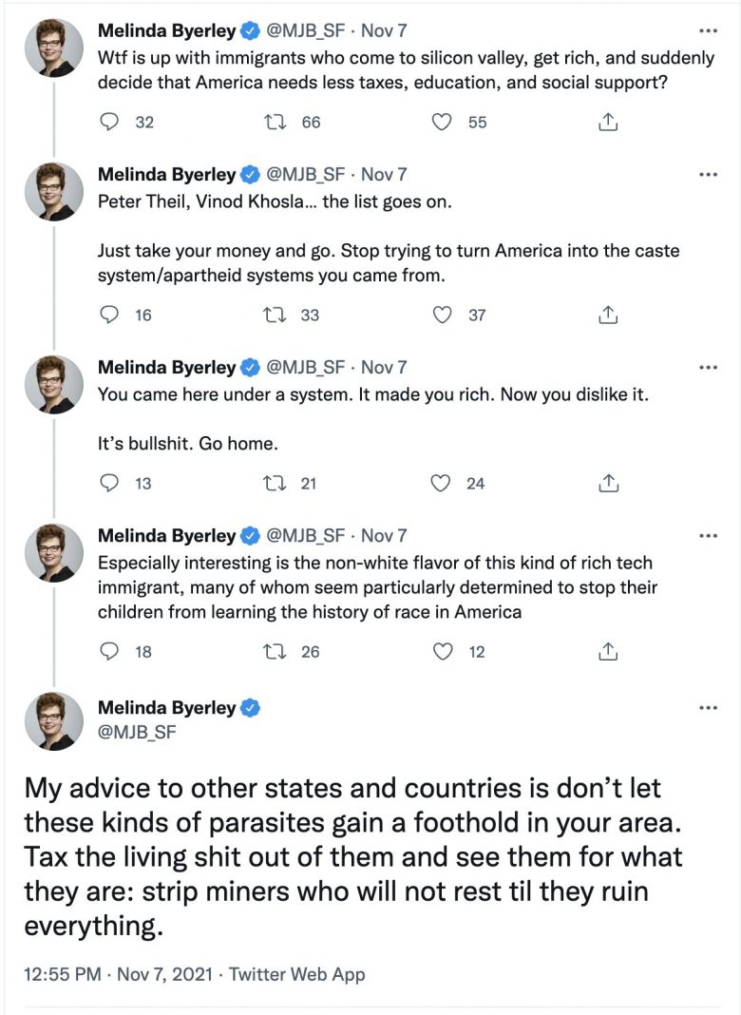The image size is (741, 1015).
Task: Like the tweet with 37 likes
Action: [441, 315]
